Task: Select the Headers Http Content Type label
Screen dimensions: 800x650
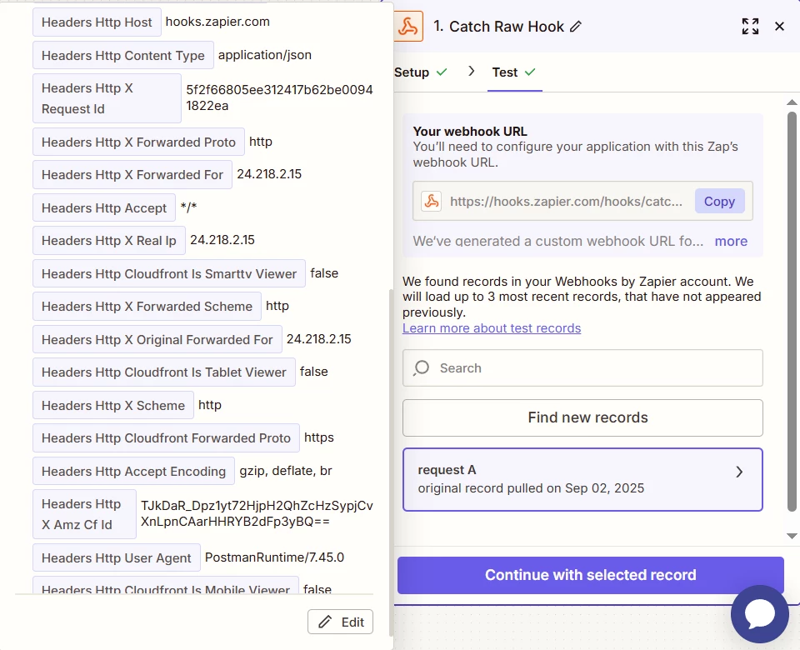Action: tap(123, 55)
